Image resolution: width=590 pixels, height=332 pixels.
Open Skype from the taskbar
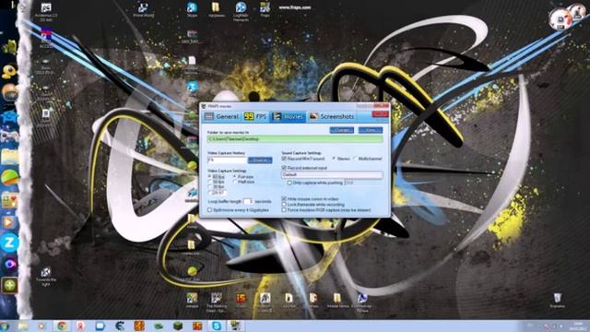tap(217, 326)
